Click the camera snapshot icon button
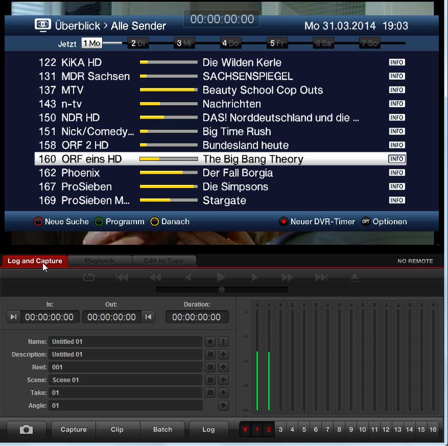 [26, 430]
